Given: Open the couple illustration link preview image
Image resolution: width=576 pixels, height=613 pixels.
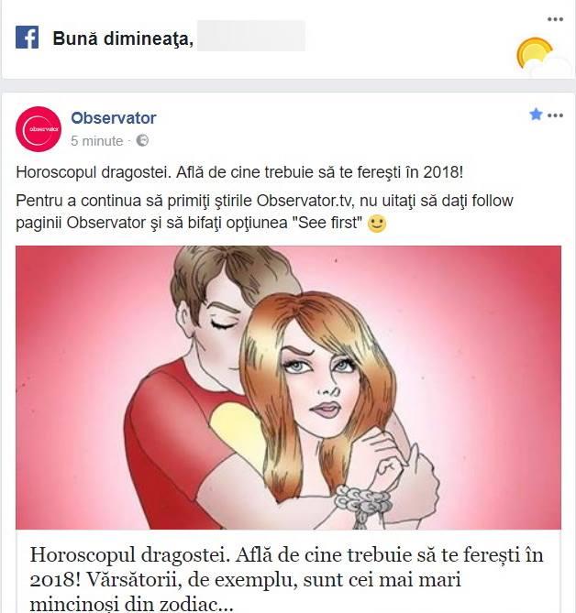Looking at the screenshot, I should pos(288,388).
